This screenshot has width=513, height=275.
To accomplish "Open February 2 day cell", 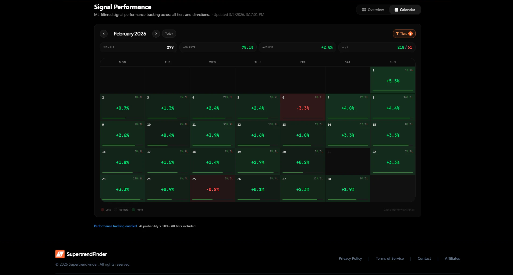I will 122,107.
